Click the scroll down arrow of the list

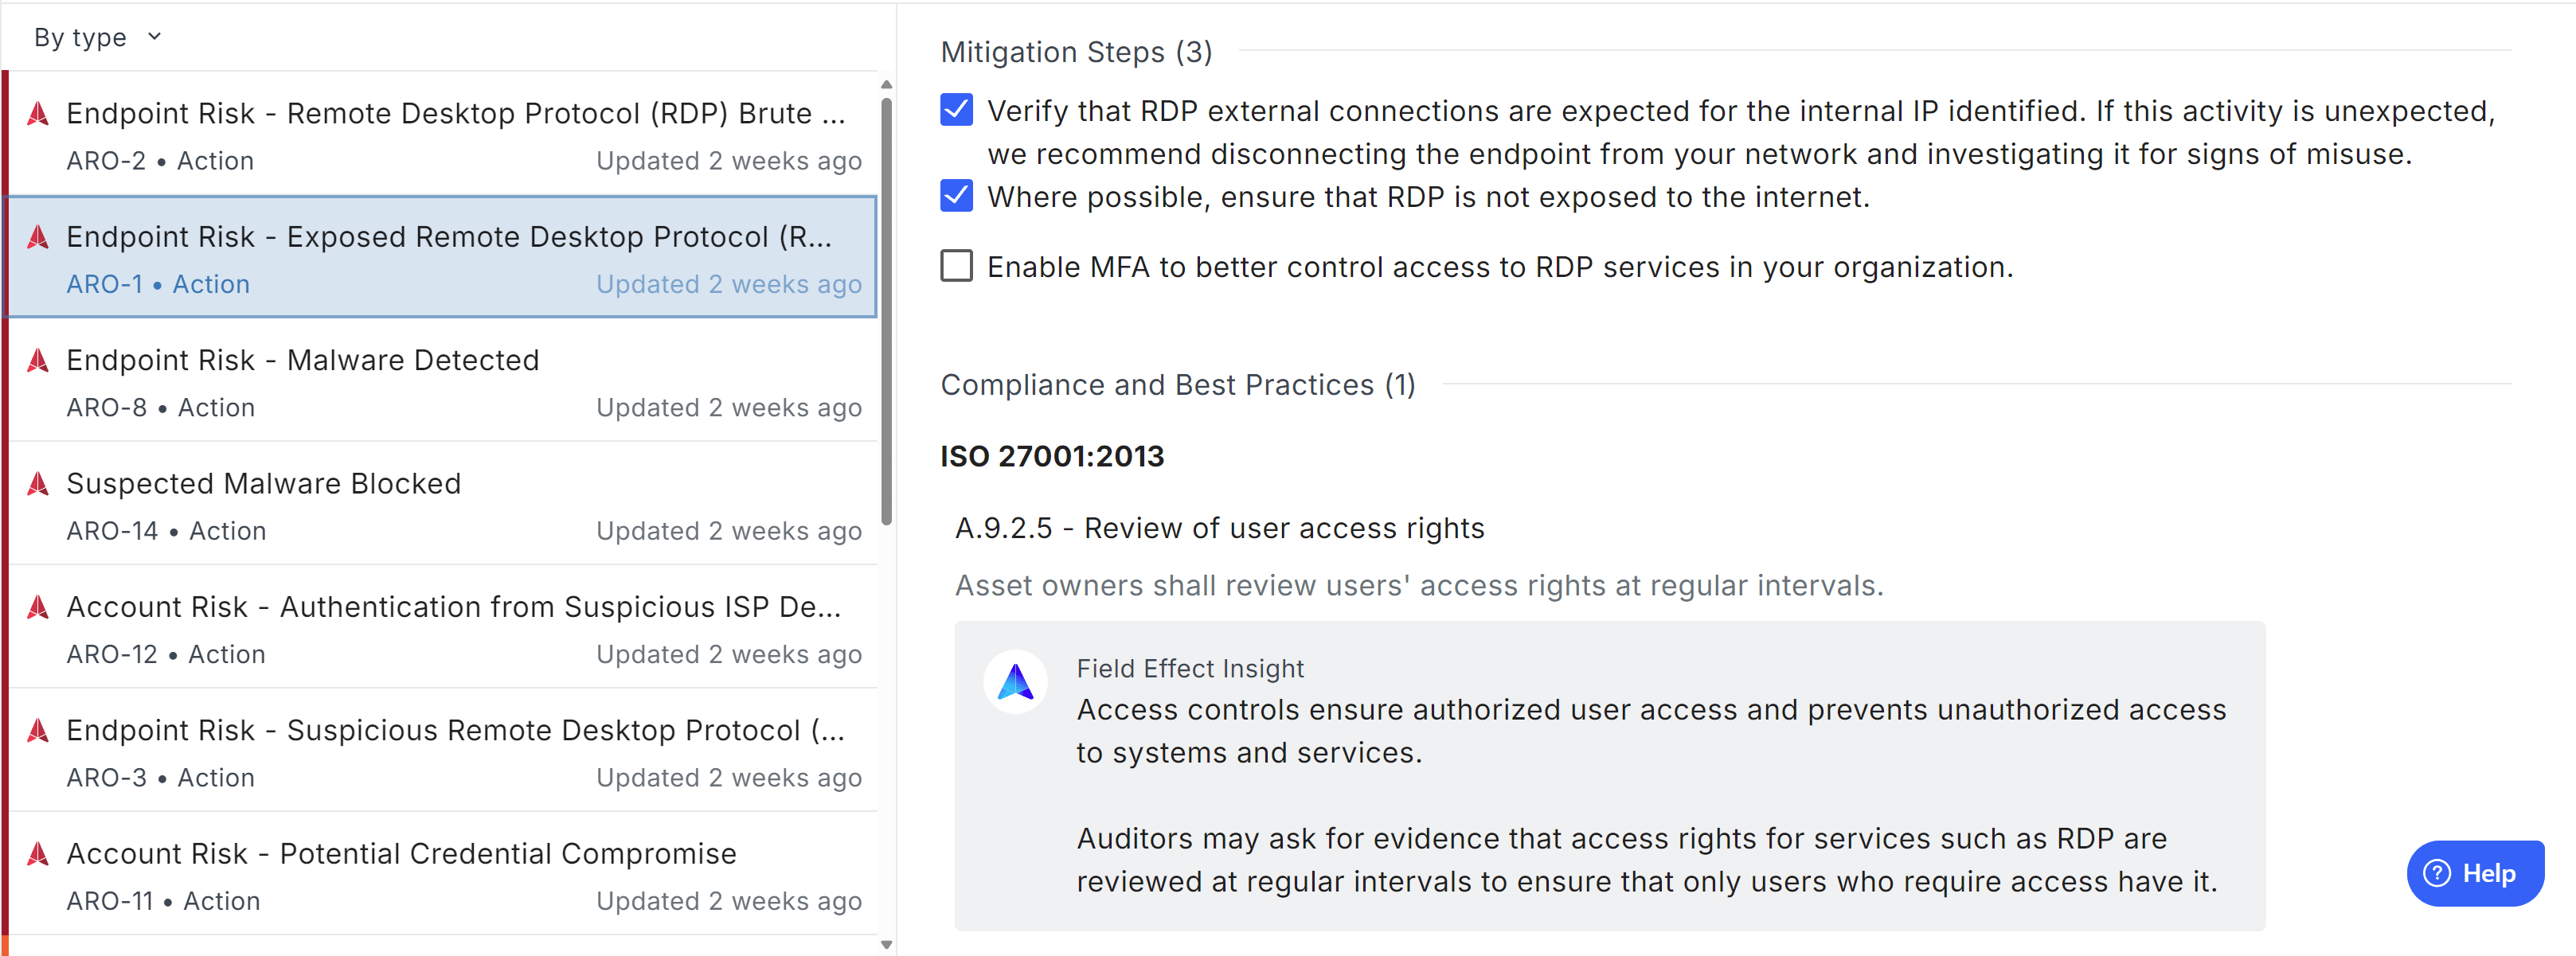(886, 943)
